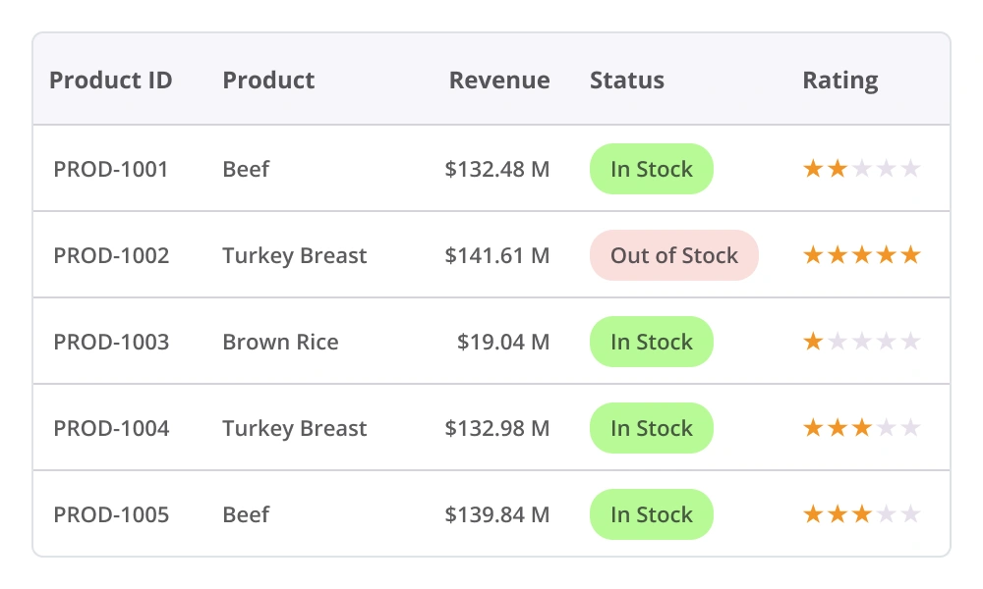The image size is (983, 589).
Task: Select the fifth star for Turkey Breast PROD-1002
Action: tap(911, 254)
